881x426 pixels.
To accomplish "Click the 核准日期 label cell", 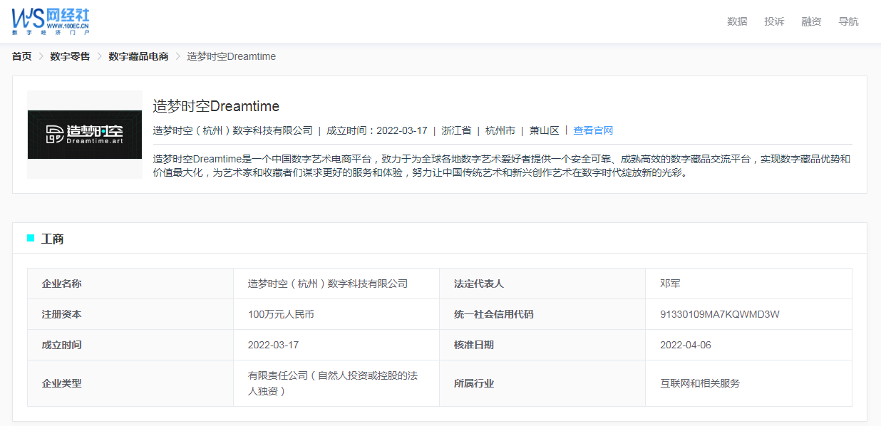I will pyautogui.click(x=542, y=345).
